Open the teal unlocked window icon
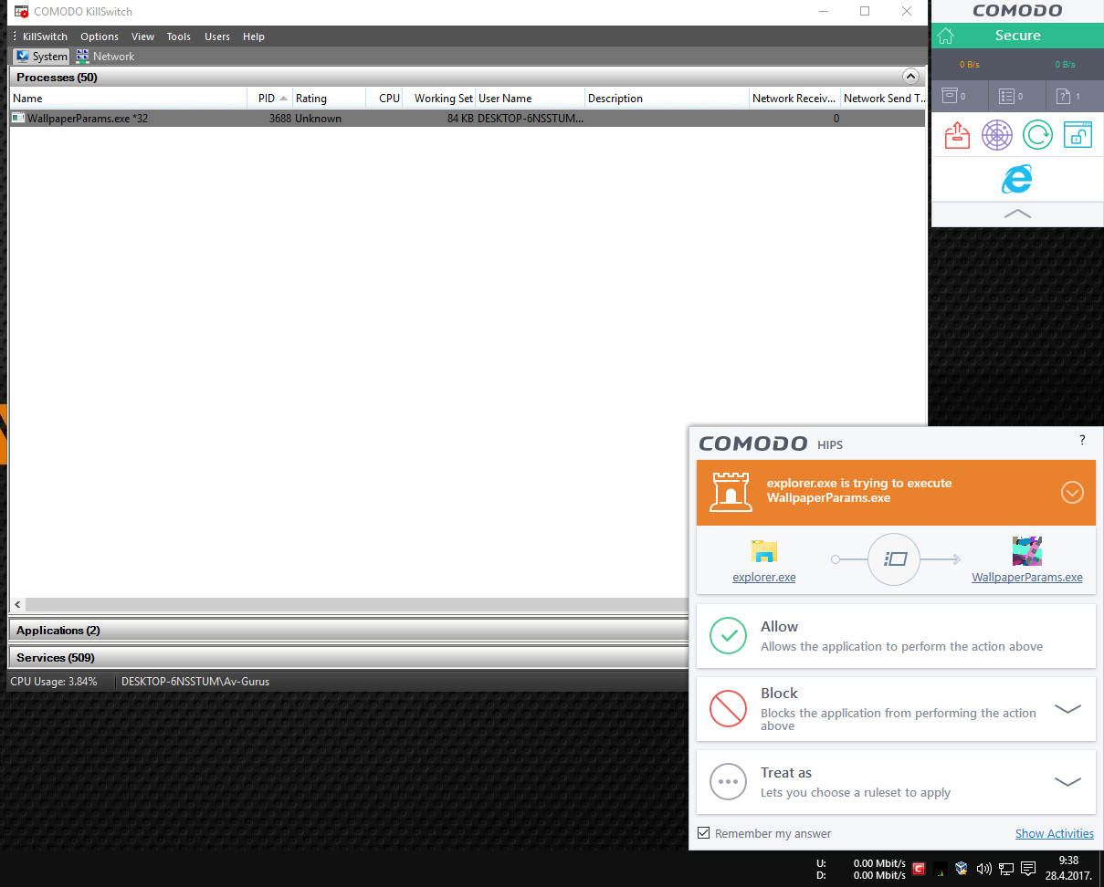Image resolution: width=1104 pixels, height=887 pixels. tap(1078, 135)
